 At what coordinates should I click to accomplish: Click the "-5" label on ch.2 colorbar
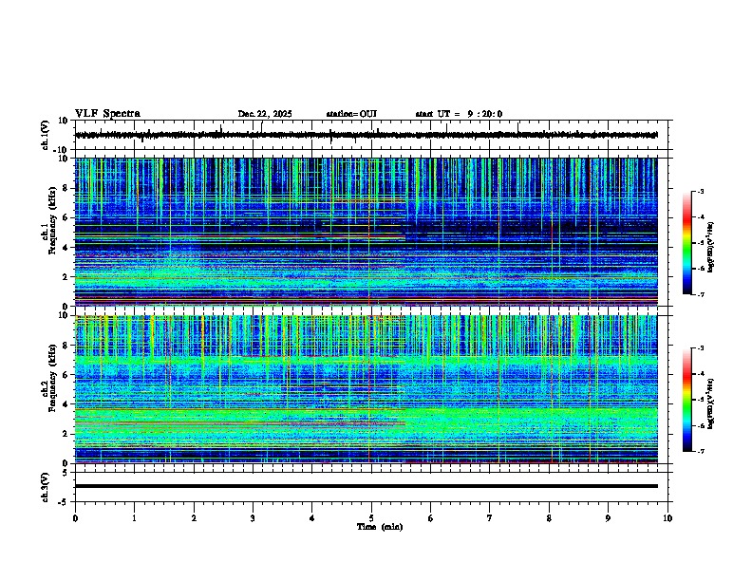700,400
